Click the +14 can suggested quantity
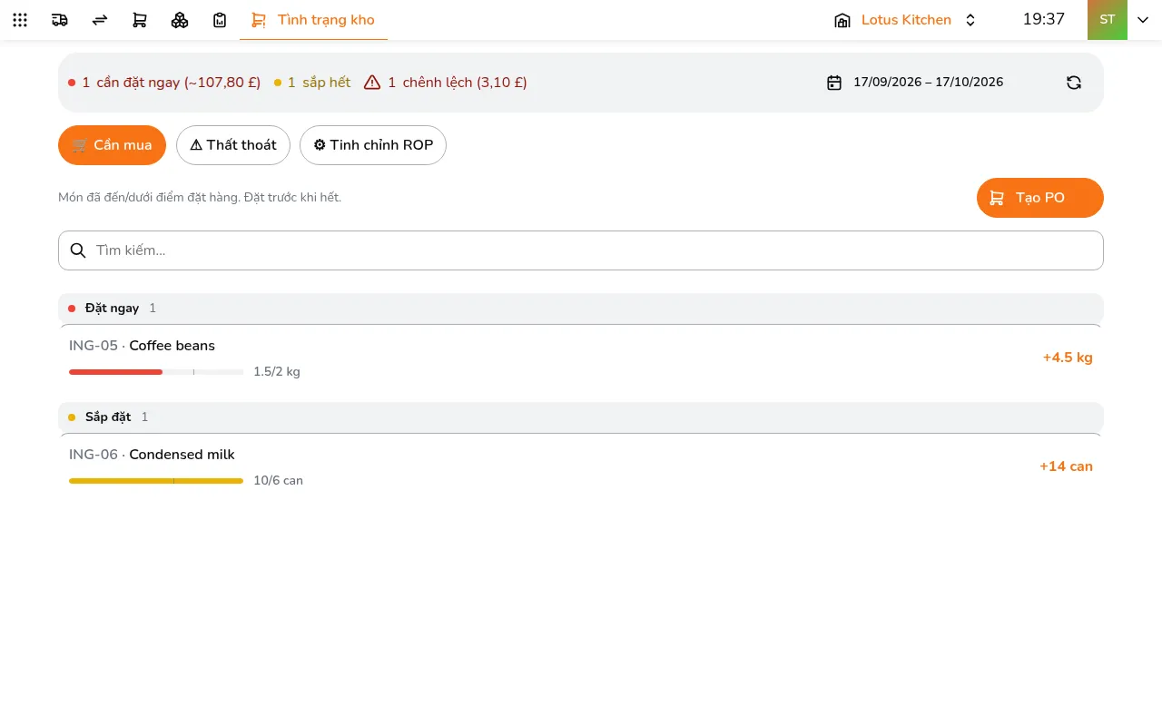This screenshot has width=1162, height=726. [1066, 466]
